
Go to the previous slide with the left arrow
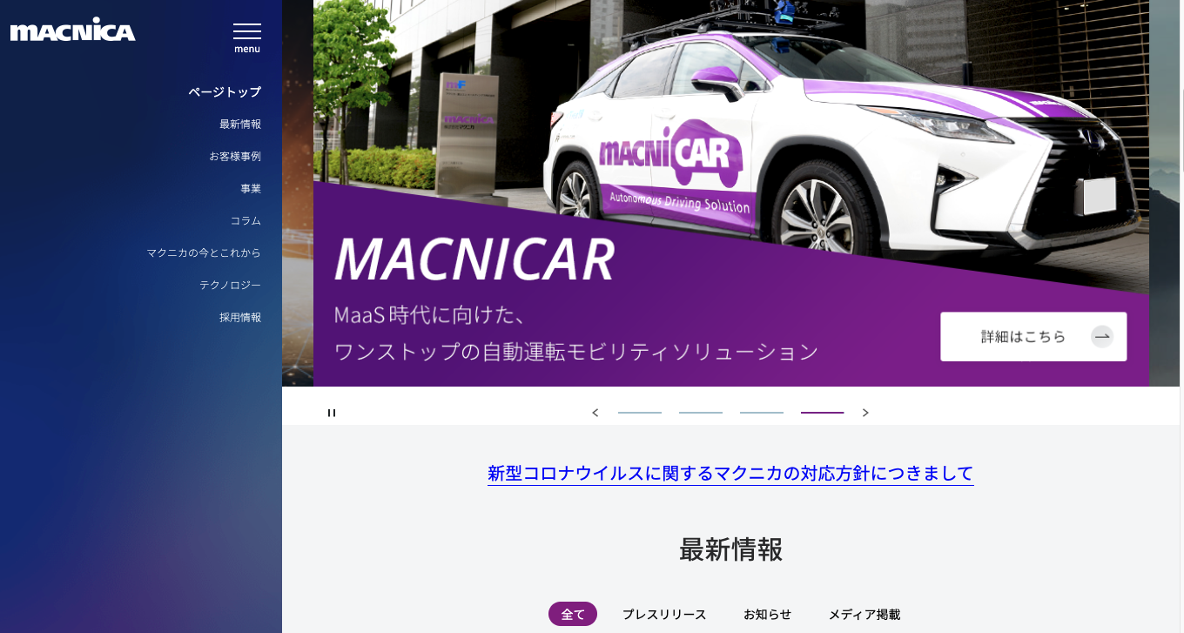point(595,413)
